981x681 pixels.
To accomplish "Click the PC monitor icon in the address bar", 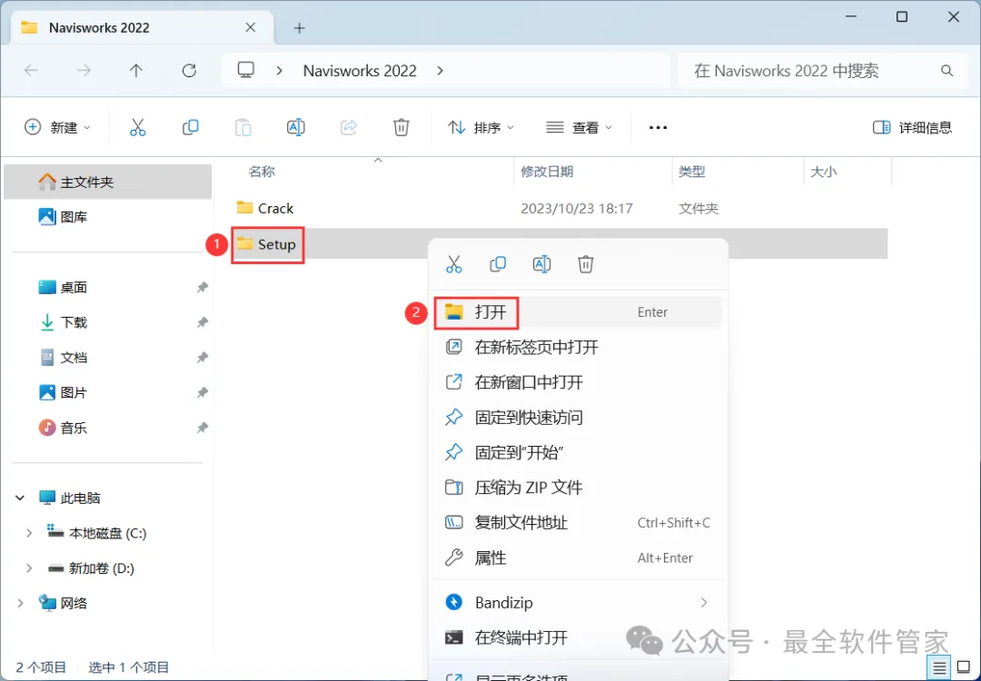I will click(x=246, y=70).
